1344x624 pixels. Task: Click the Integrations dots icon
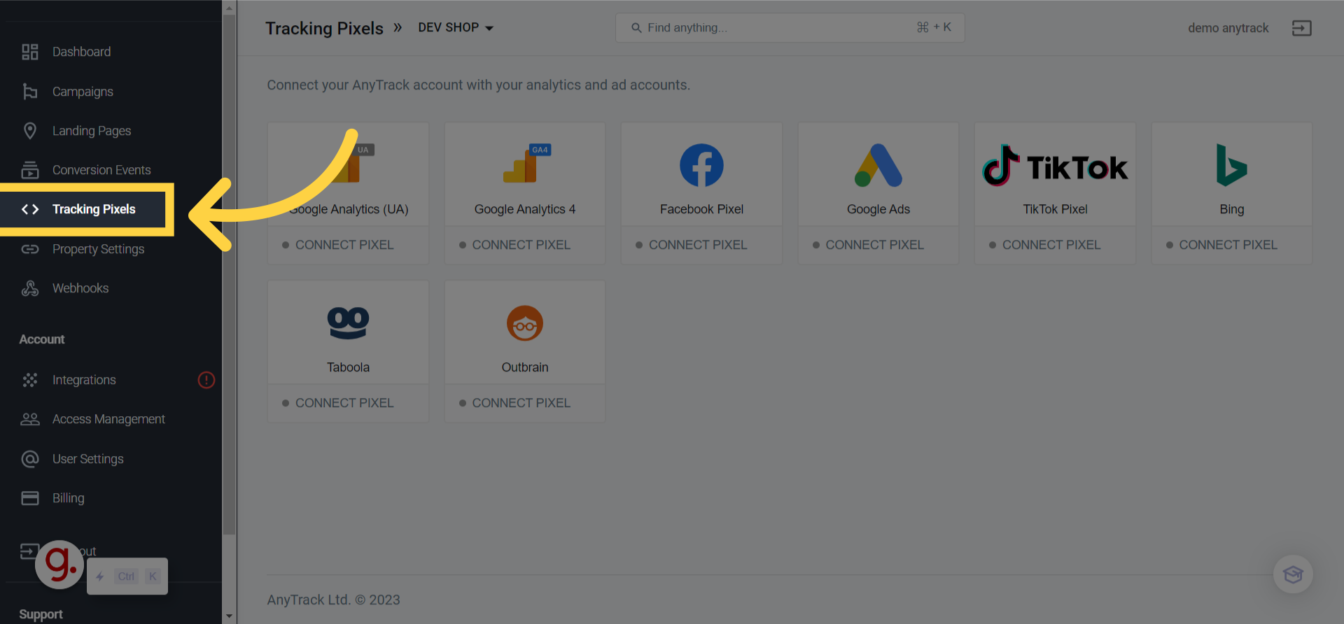pyautogui.click(x=30, y=380)
